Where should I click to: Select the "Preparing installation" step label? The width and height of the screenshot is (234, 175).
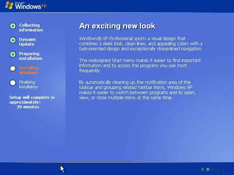click(x=31, y=56)
